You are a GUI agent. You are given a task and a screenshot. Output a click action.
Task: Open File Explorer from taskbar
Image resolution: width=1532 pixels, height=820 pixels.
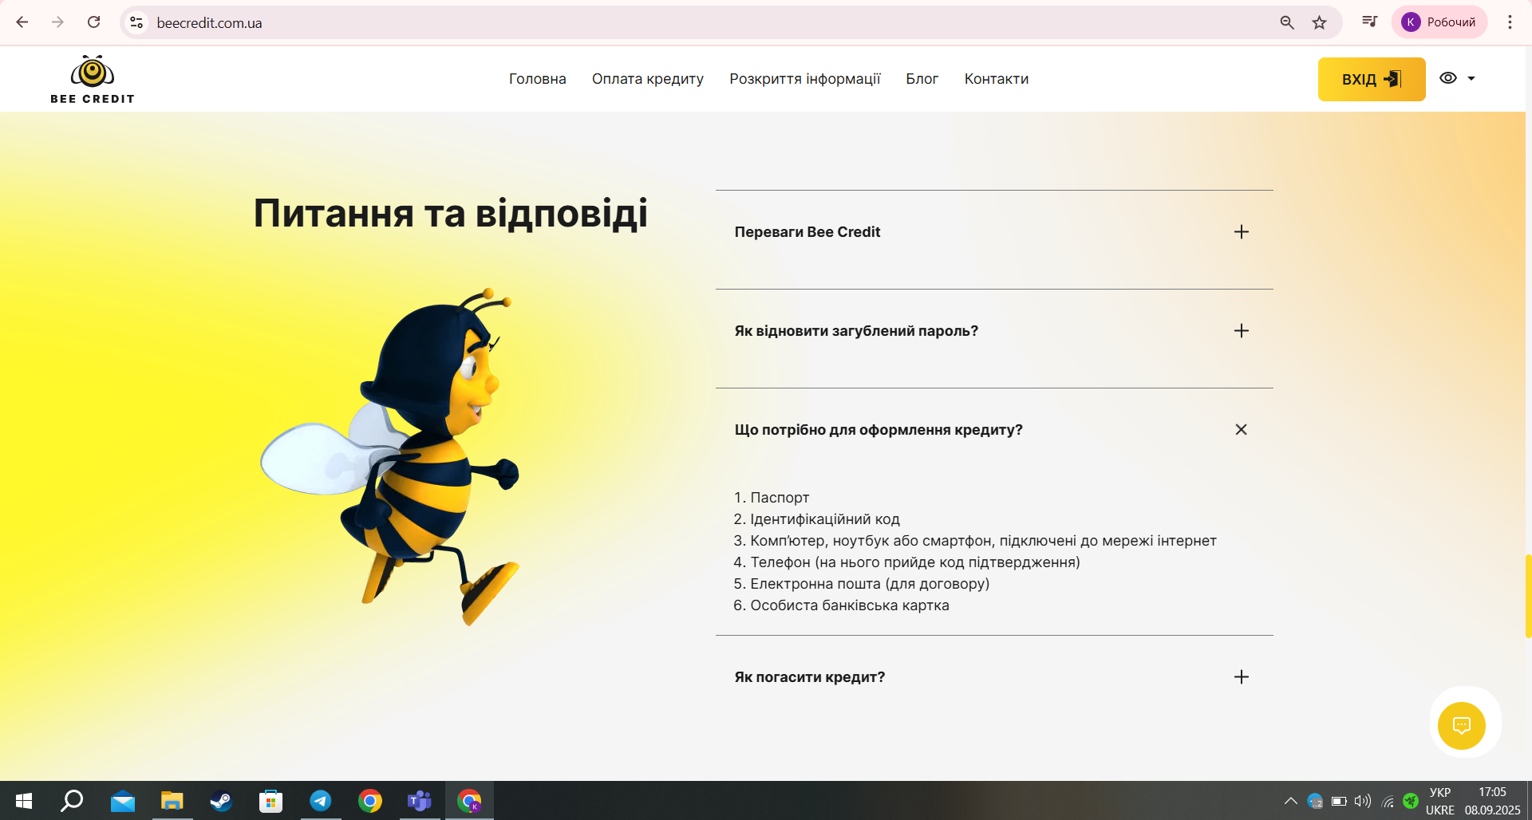[172, 801]
